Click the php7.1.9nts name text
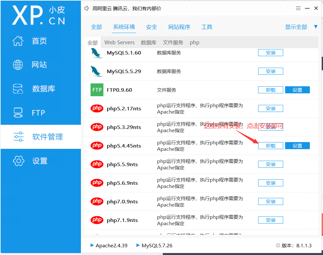The image size is (323, 255). (x=122, y=220)
